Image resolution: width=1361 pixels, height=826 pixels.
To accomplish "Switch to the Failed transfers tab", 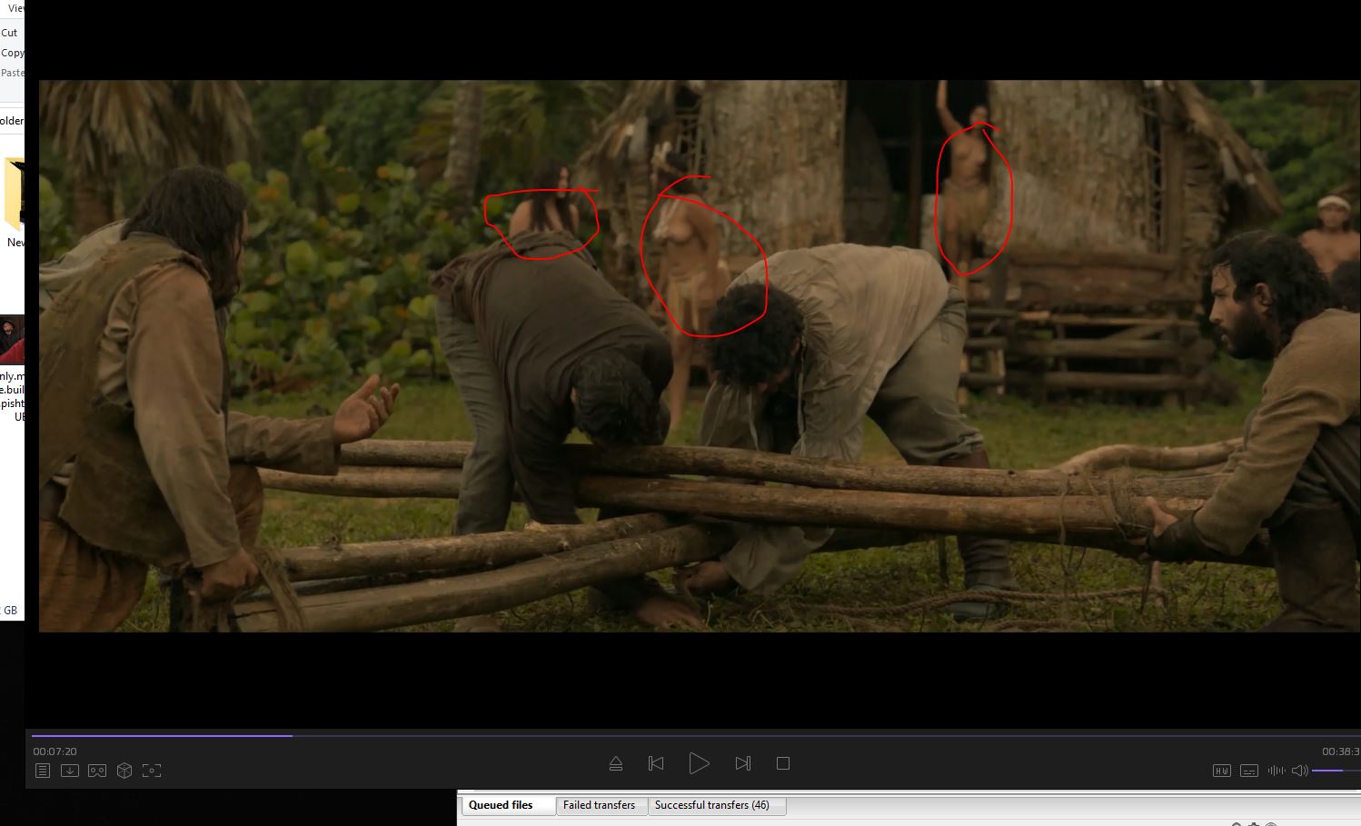I will [x=599, y=805].
